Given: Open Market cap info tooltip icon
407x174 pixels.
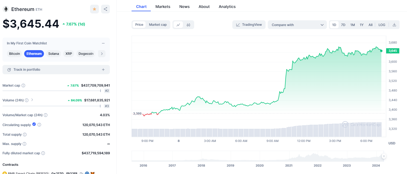Looking at the screenshot, I should (x=23, y=85).
